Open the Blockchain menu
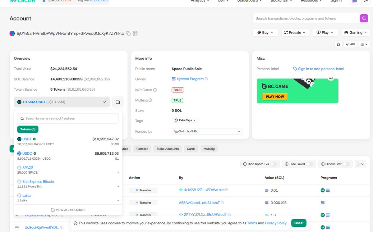 [x=281, y=1]
